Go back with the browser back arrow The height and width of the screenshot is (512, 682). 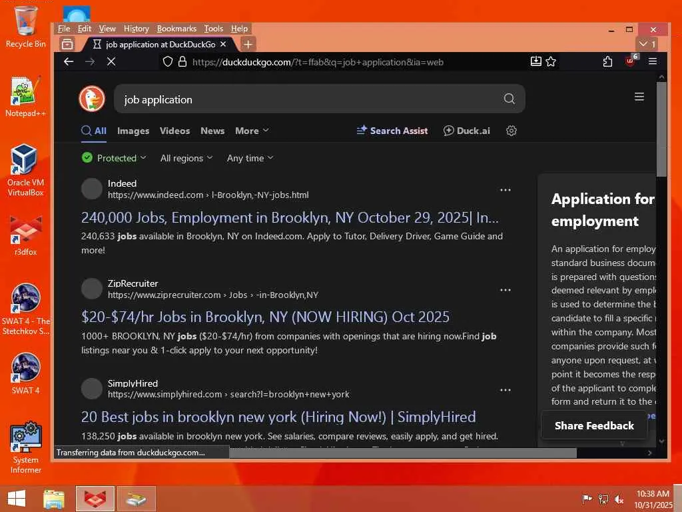[x=69, y=62]
